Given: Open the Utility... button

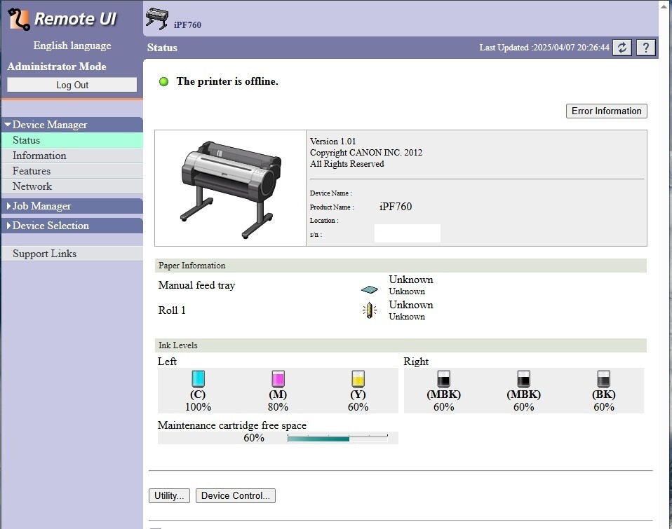Looking at the screenshot, I should pyautogui.click(x=169, y=495).
